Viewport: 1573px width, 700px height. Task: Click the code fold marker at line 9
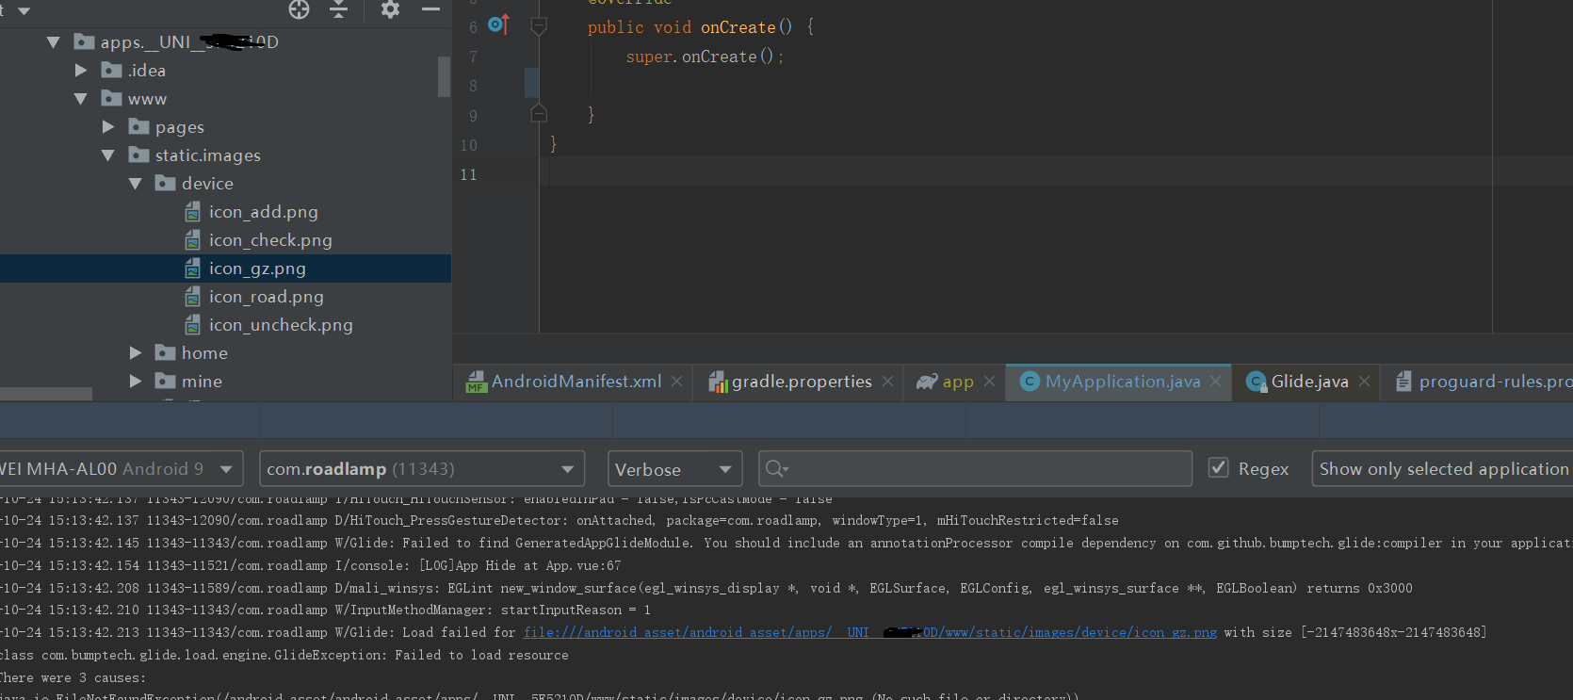(x=539, y=114)
